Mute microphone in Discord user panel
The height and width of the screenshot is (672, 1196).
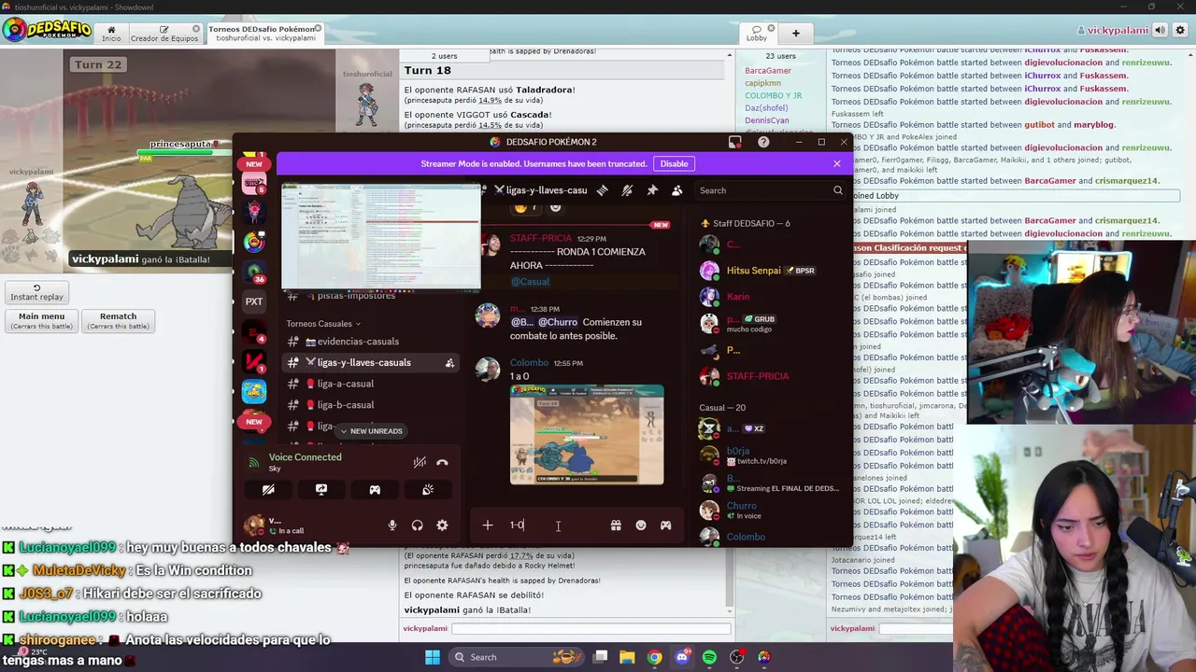392,525
